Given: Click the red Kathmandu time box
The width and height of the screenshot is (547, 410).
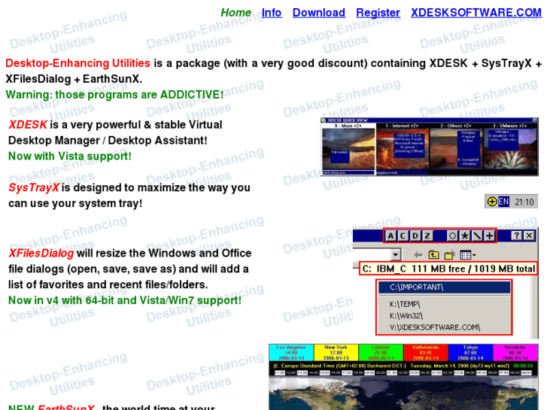Looking at the screenshot, I should (x=426, y=352).
